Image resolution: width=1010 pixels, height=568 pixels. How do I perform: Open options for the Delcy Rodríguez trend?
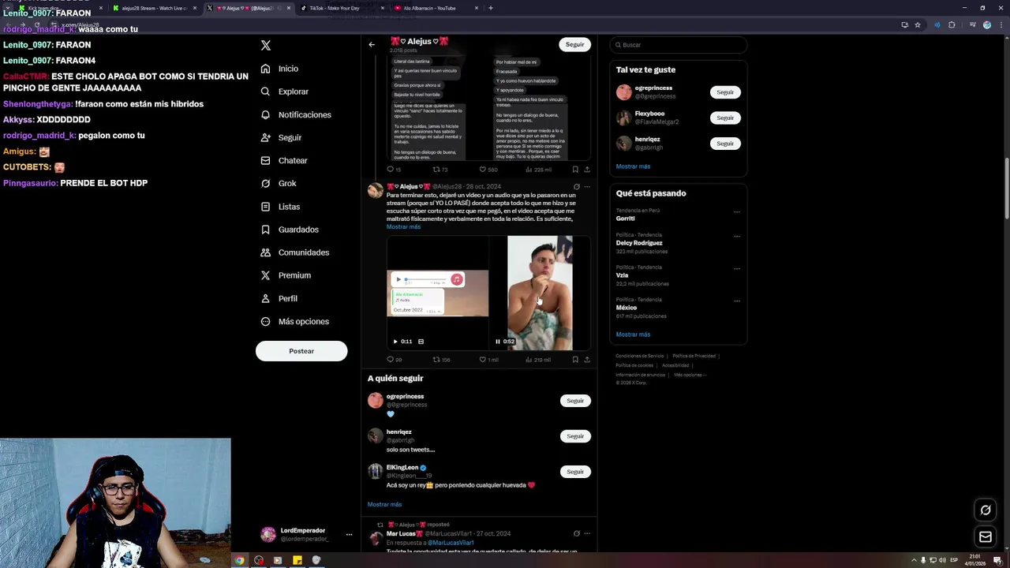[737, 236]
